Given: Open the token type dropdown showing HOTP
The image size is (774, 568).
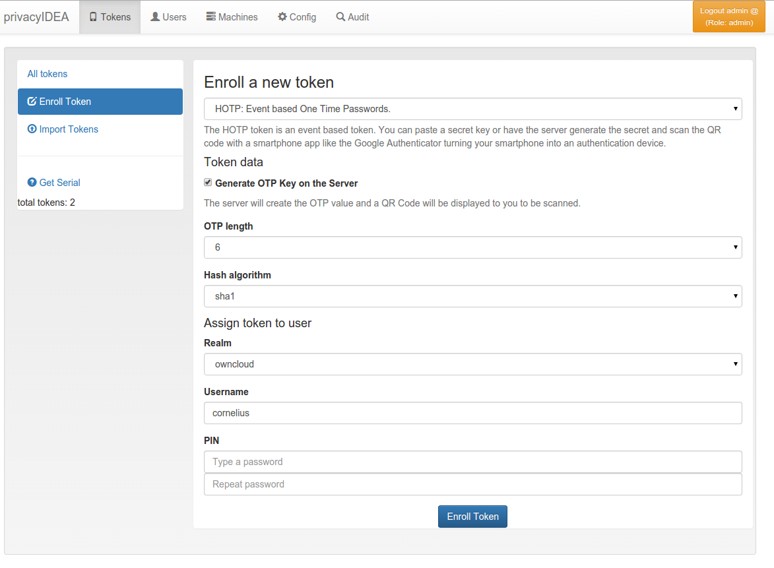Looking at the screenshot, I should coord(473,109).
